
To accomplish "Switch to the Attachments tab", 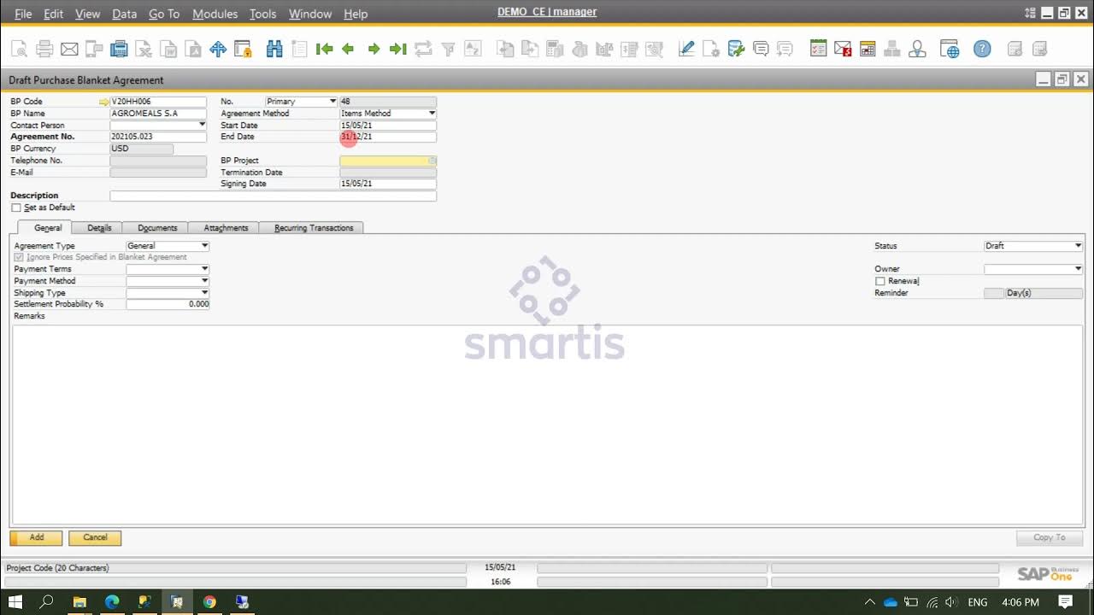I will (x=226, y=228).
